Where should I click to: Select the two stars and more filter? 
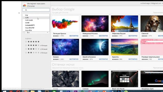[x=26, y=53]
